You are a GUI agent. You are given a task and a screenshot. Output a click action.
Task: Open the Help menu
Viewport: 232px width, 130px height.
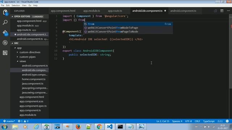[x=35, y=5]
